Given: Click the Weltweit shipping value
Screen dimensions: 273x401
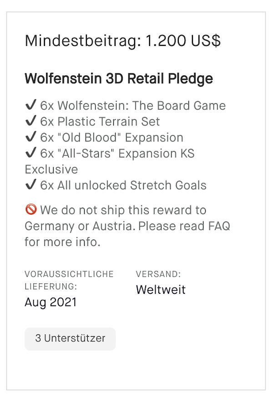Looking at the screenshot, I should (161, 289).
